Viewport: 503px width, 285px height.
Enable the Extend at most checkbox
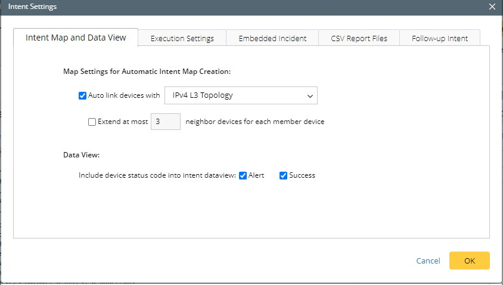92,122
